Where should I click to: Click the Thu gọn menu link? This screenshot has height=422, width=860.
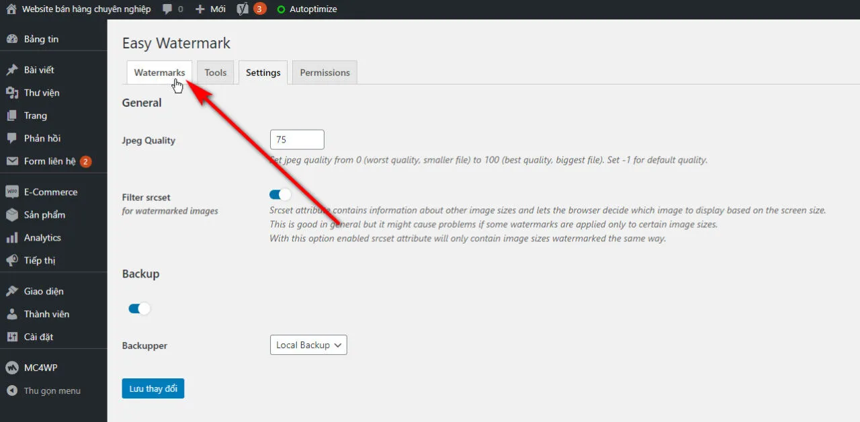click(x=52, y=391)
